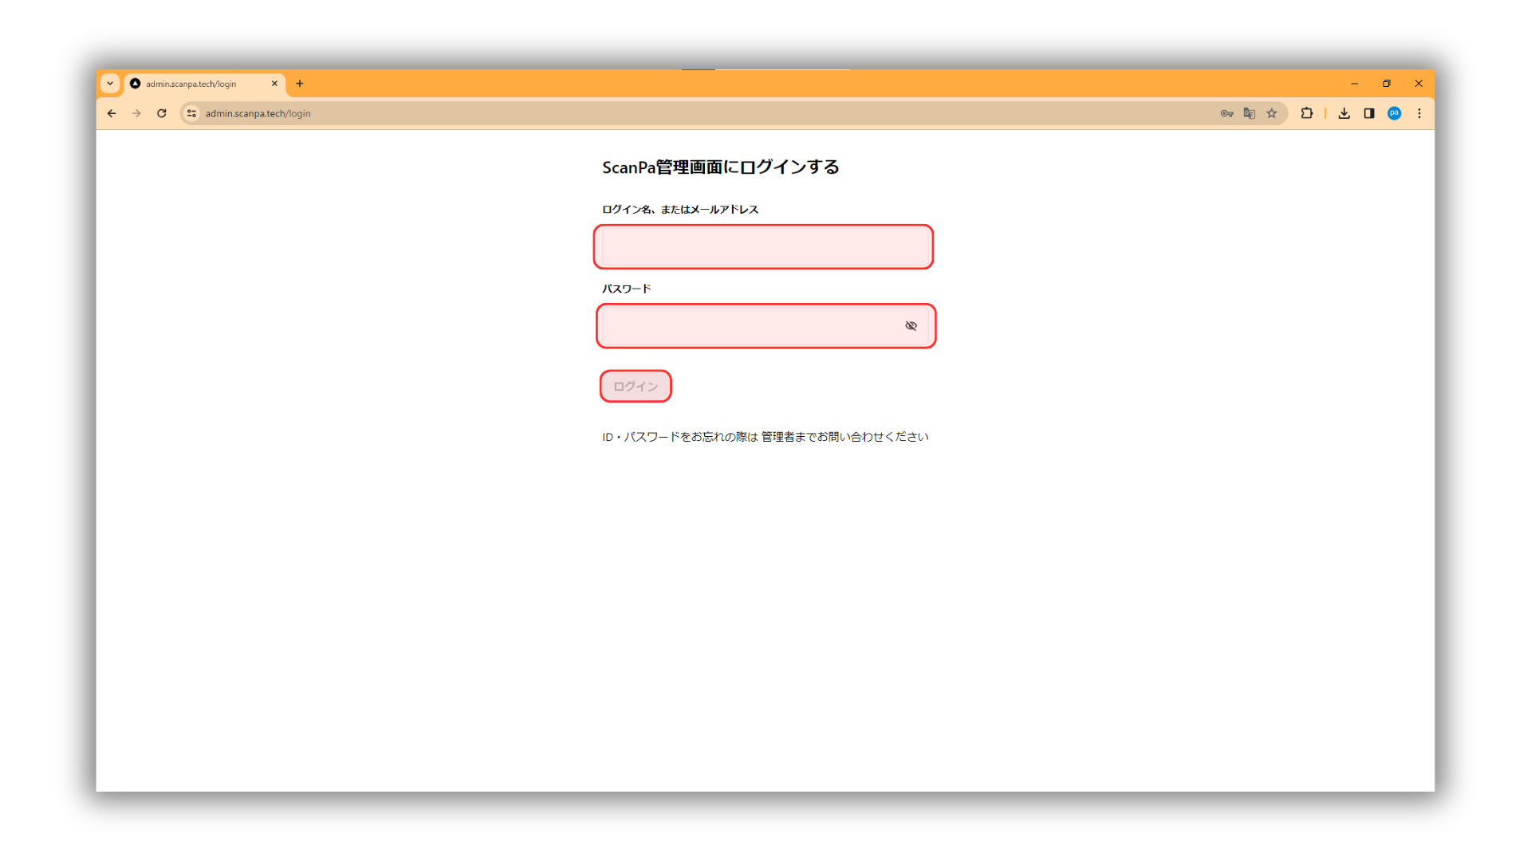
Task: Click the password manager key icon
Action: click(1226, 113)
